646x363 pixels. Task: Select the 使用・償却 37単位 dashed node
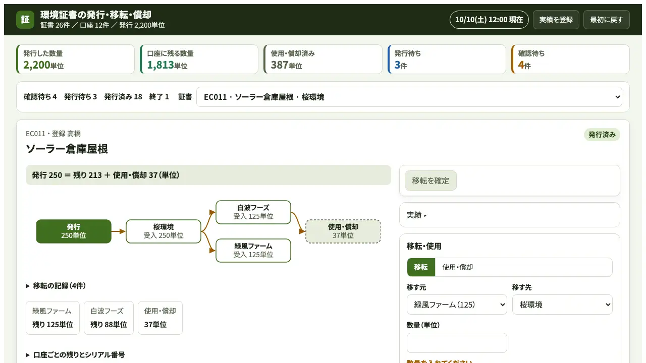click(x=343, y=231)
